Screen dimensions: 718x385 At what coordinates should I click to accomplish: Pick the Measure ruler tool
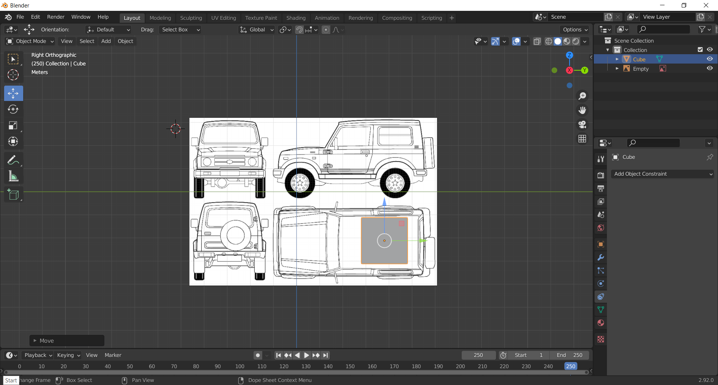(x=13, y=176)
